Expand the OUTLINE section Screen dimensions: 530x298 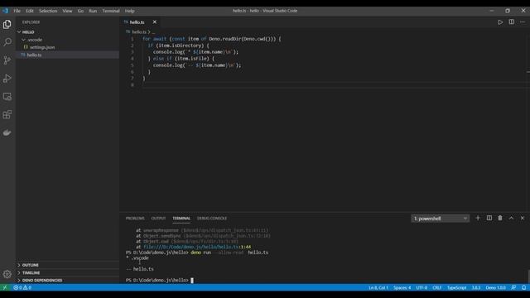pos(68,265)
